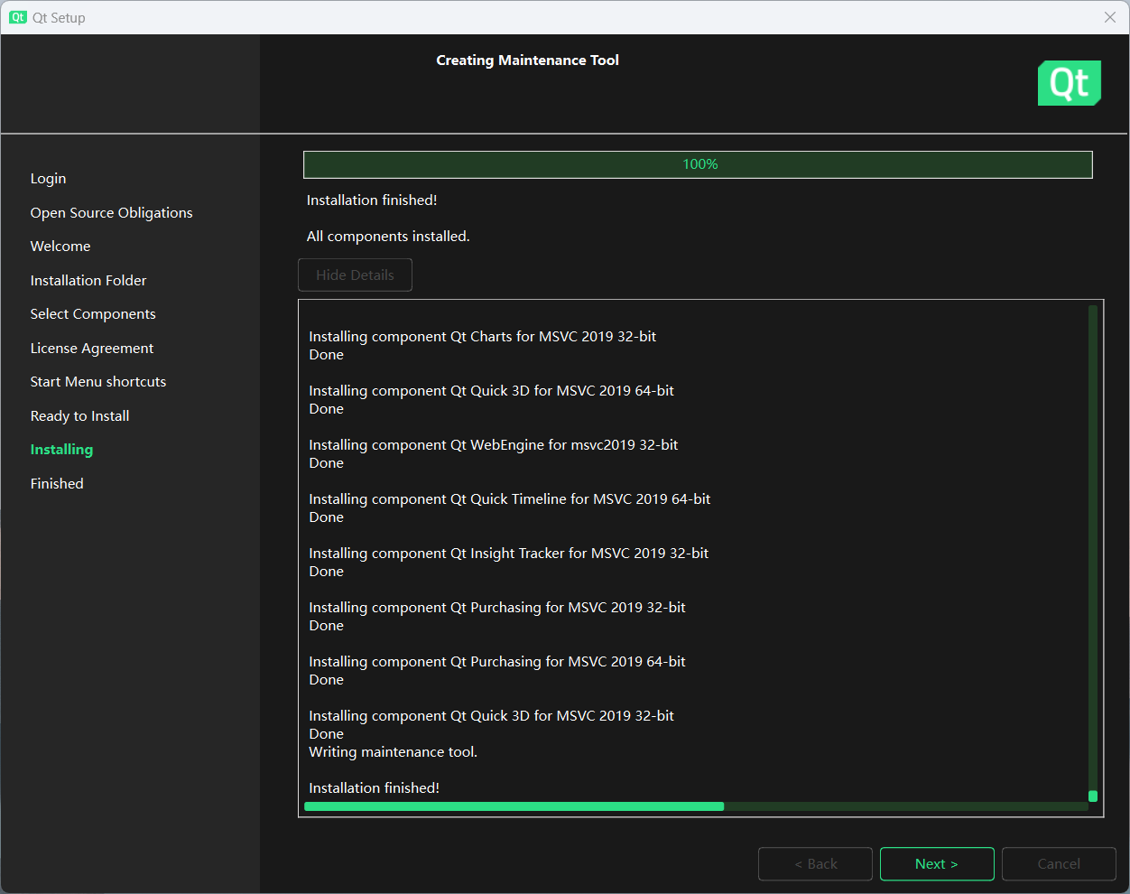Click 'Done' under the Qt WebEngine log entry
The image size is (1130, 894).
pos(327,463)
